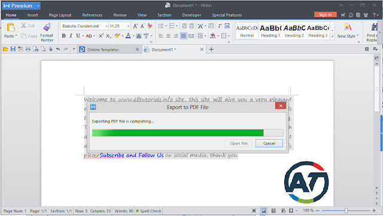Click the numbered list icon

(172, 26)
